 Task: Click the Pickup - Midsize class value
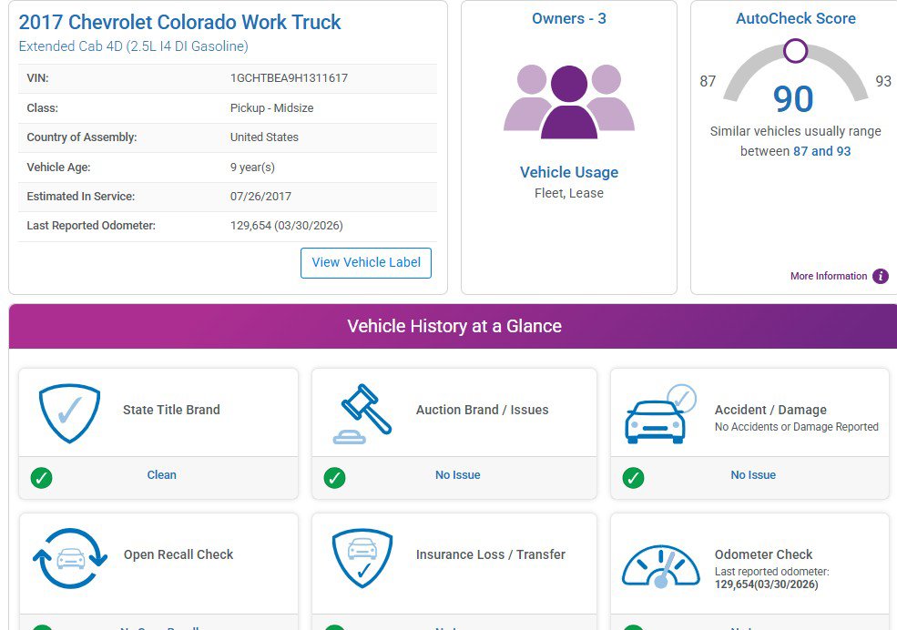271,108
